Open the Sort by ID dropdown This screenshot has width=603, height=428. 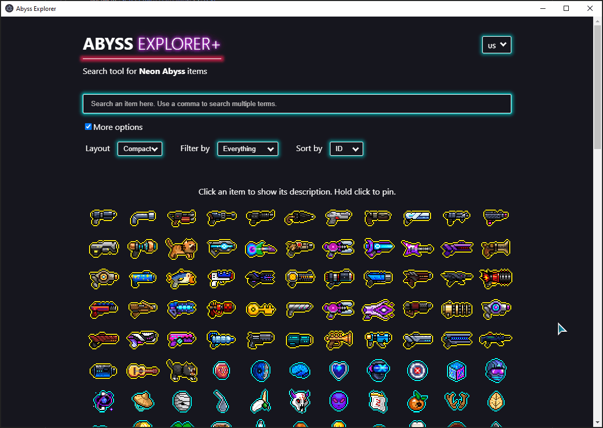(346, 149)
